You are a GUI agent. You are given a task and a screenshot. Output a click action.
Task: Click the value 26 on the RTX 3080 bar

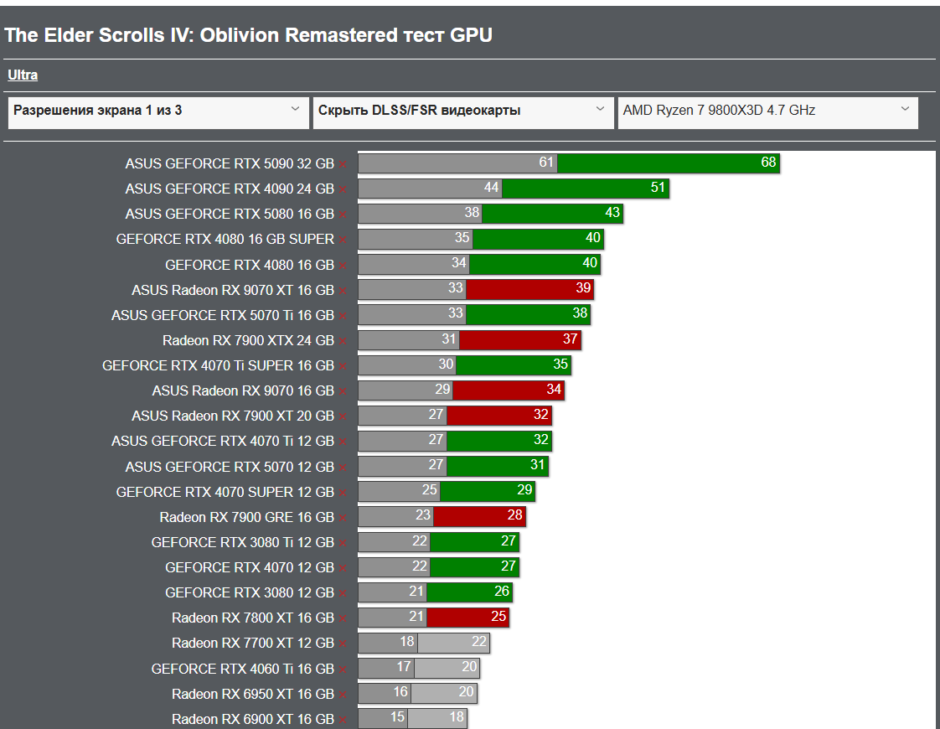tap(502, 591)
